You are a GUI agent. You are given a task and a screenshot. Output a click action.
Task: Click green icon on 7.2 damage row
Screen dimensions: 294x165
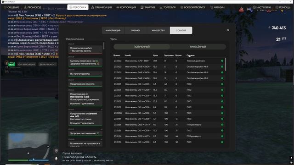pos(222,119)
